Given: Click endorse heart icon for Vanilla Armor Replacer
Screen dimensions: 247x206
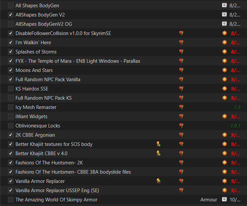Looking at the screenshot, I should click(x=181, y=181).
